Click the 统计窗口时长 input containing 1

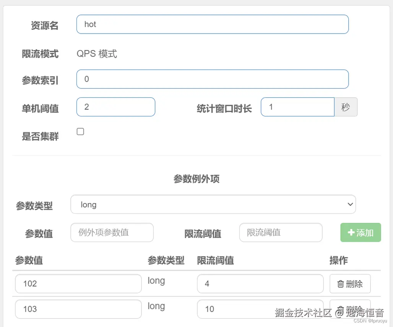pos(297,107)
